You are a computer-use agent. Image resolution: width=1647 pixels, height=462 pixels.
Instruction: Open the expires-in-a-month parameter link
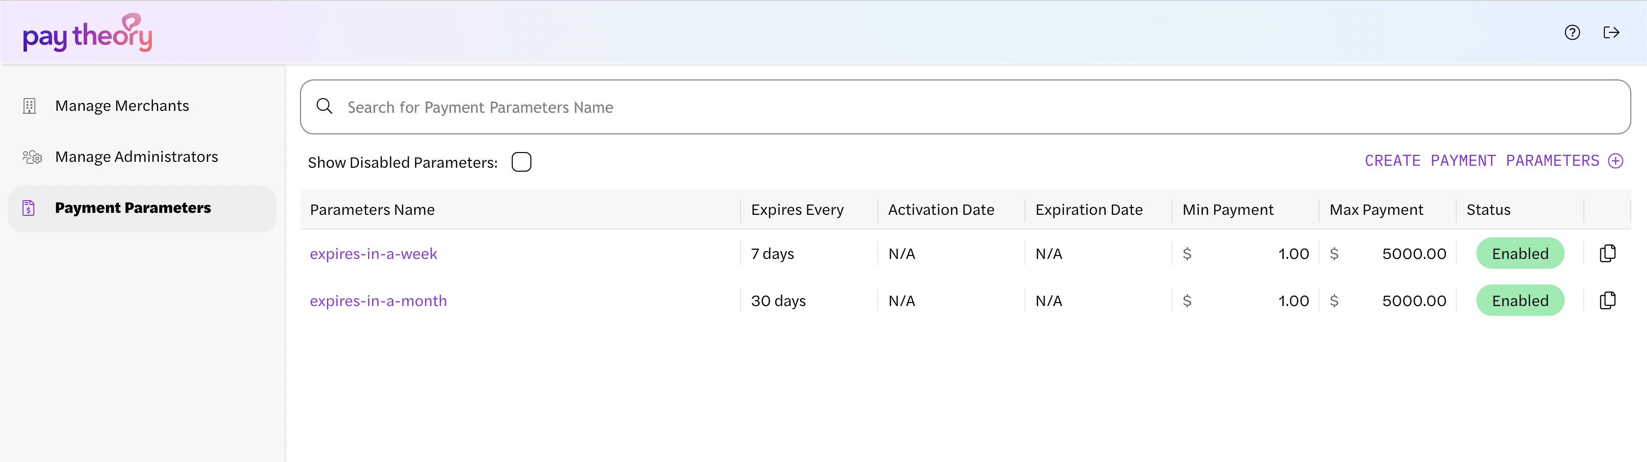[379, 300]
